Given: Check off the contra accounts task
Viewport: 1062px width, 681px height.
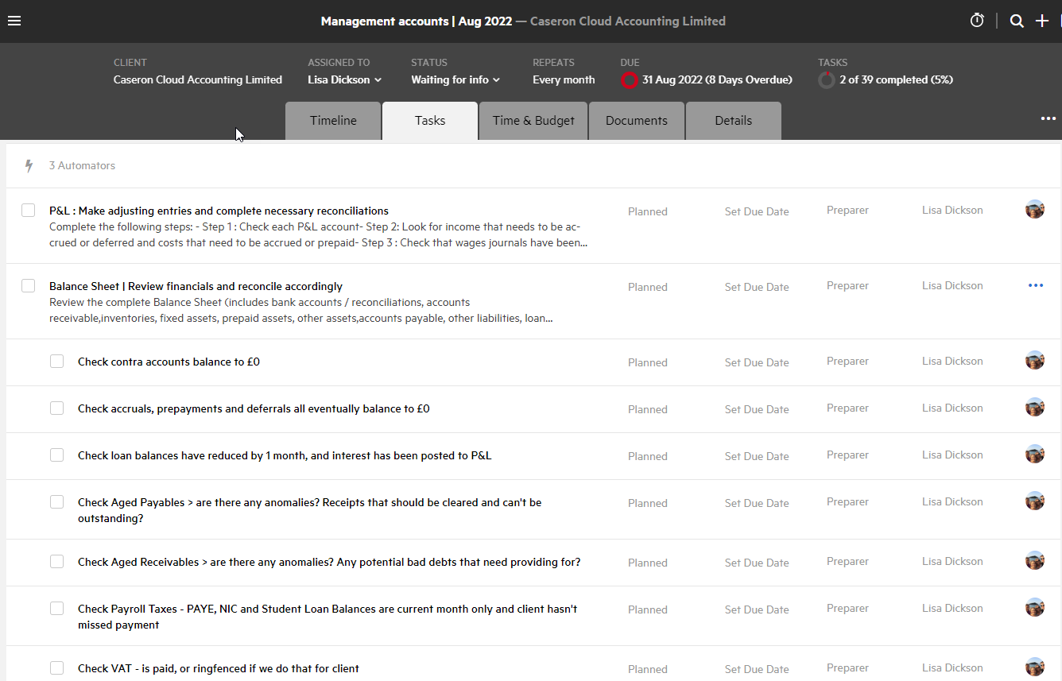Looking at the screenshot, I should coord(57,362).
